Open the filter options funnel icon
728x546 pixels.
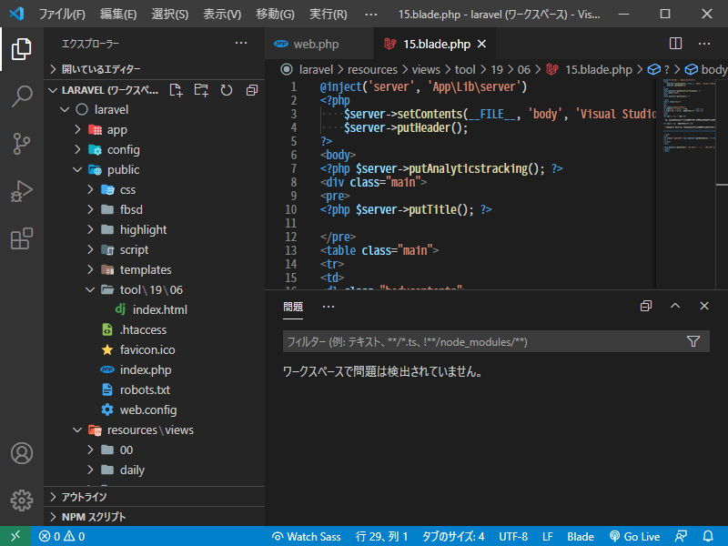click(693, 341)
